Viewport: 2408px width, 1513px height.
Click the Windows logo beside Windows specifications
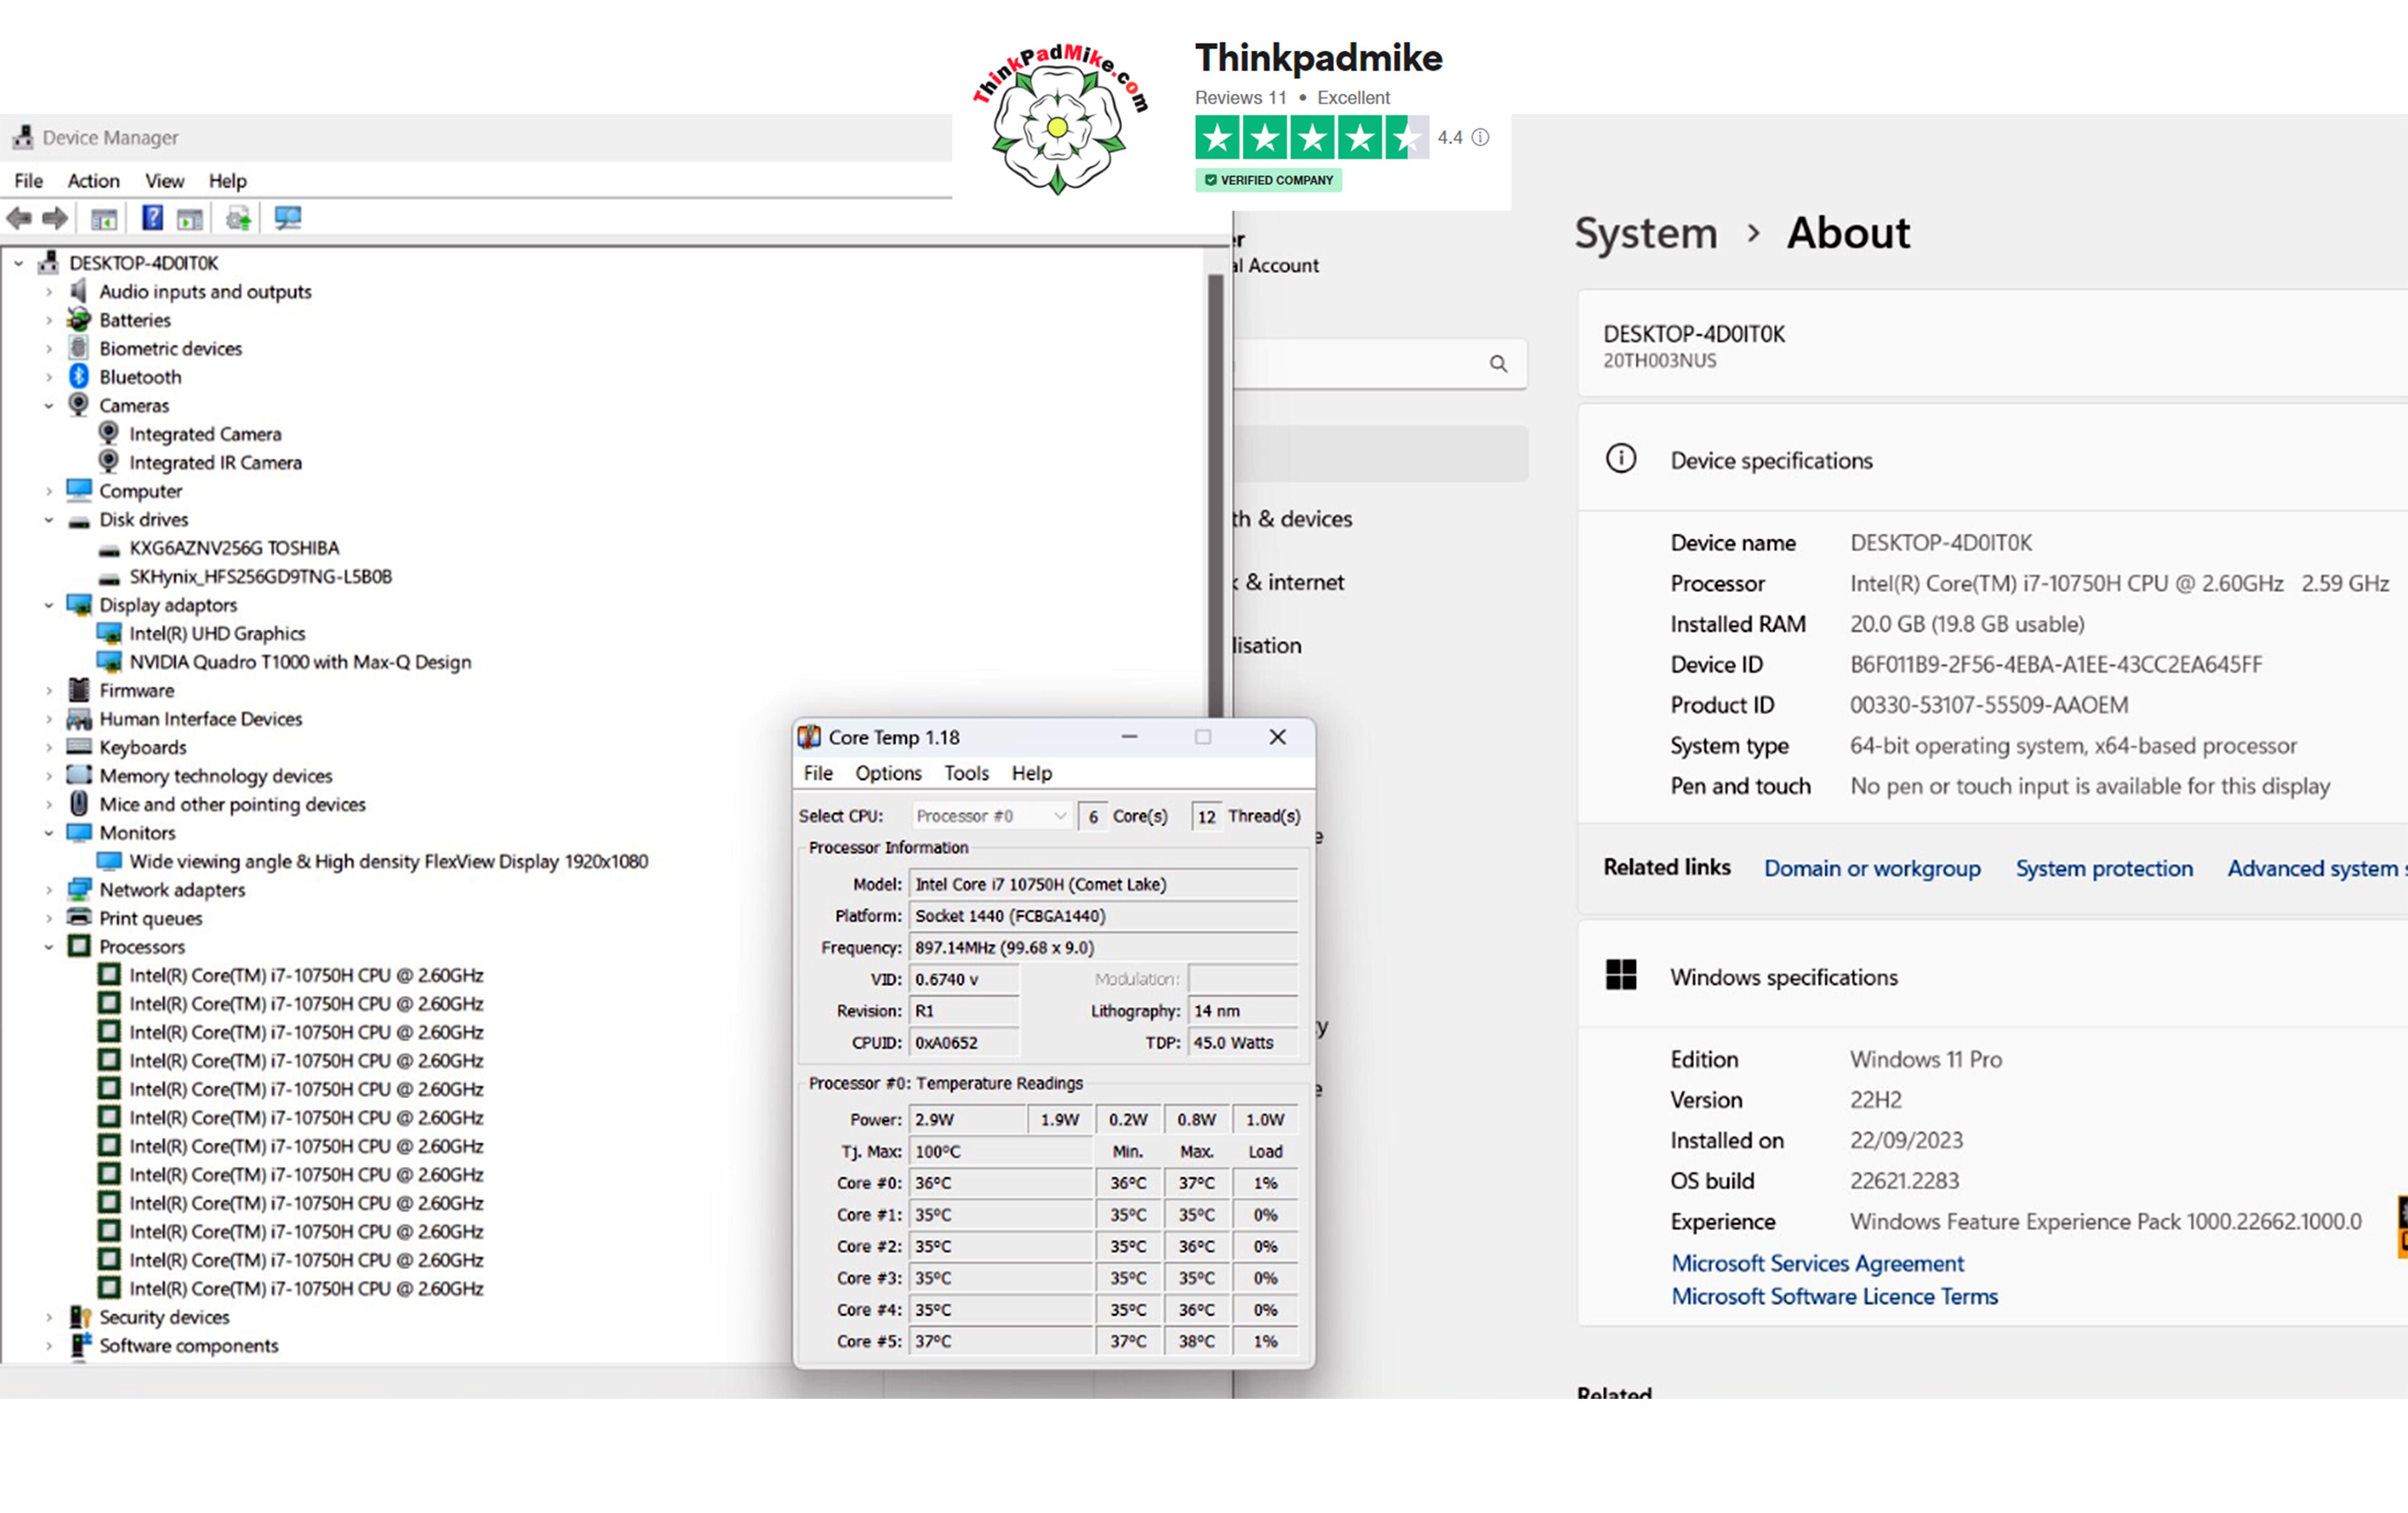(x=1621, y=975)
